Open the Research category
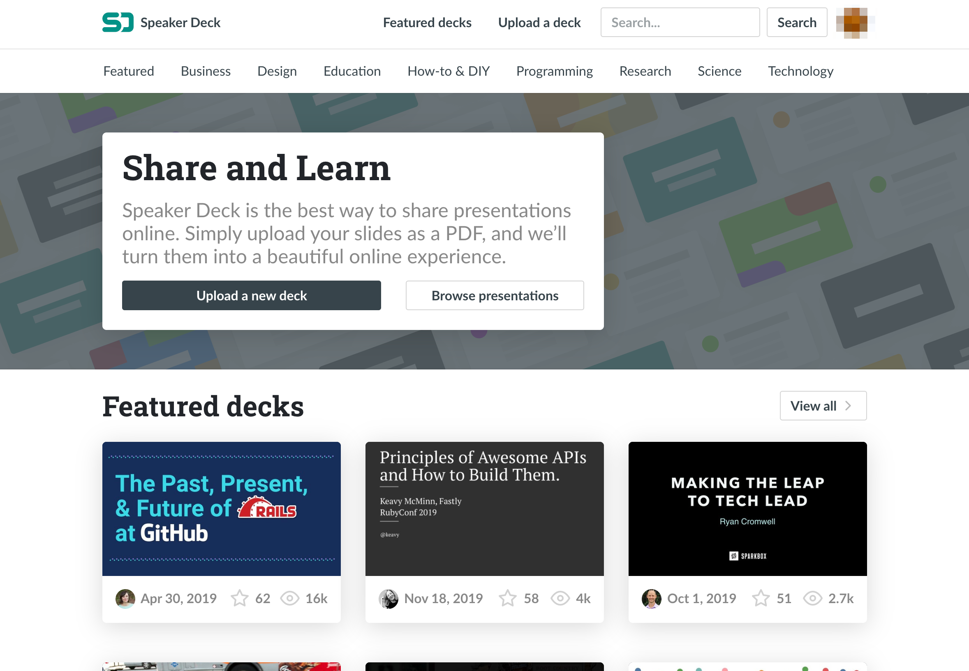Viewport: 969px width, 671px height. (x=645, y=71)
